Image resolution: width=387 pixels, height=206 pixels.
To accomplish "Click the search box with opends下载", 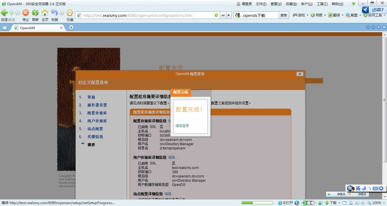I will [260, 15].
